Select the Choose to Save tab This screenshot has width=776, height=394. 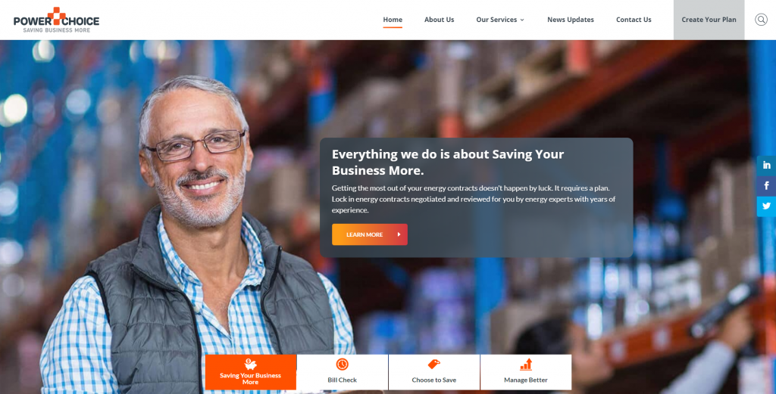tap(434, 372)
